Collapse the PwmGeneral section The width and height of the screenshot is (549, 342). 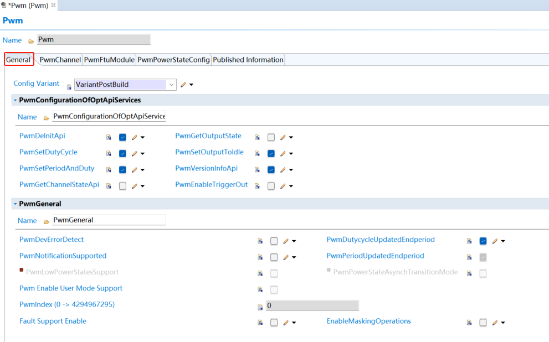click(16, 204)
